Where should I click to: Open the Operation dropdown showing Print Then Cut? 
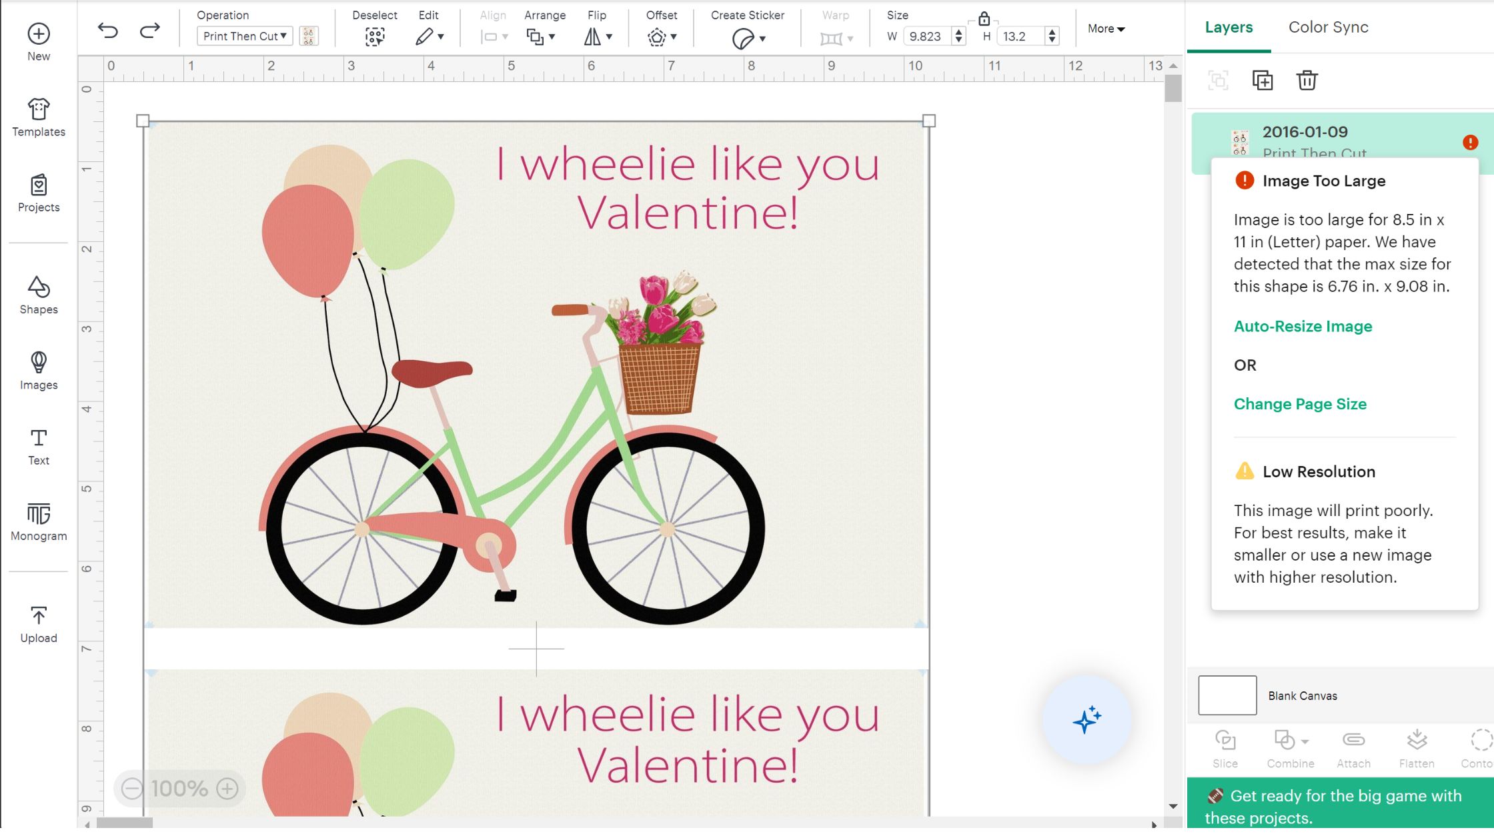tap(244, 36)
